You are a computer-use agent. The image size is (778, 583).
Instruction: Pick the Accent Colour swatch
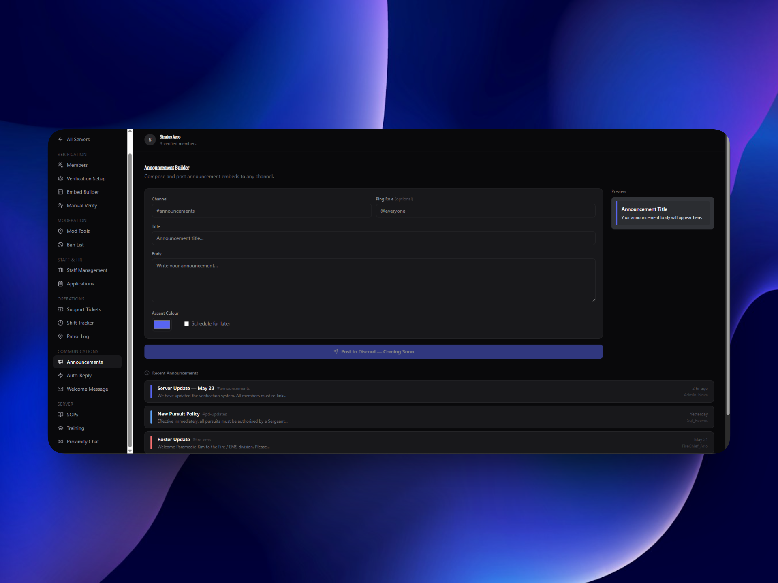162,324
